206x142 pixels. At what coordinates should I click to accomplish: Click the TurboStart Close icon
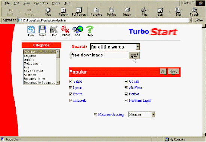click(54, 30)
